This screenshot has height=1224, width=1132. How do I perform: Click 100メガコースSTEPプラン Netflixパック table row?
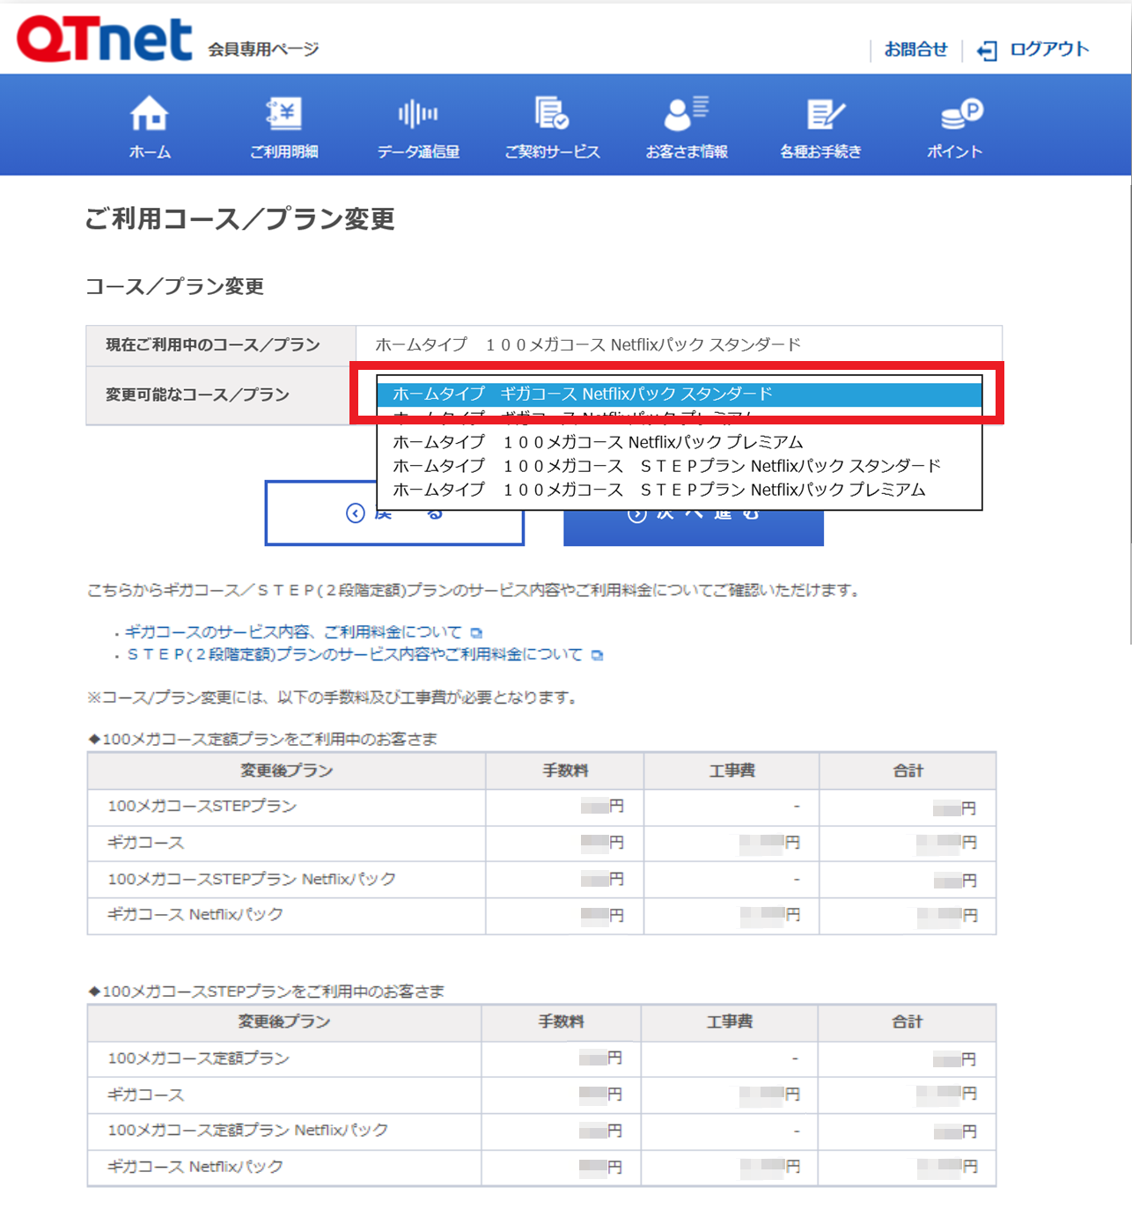point(541,879)
